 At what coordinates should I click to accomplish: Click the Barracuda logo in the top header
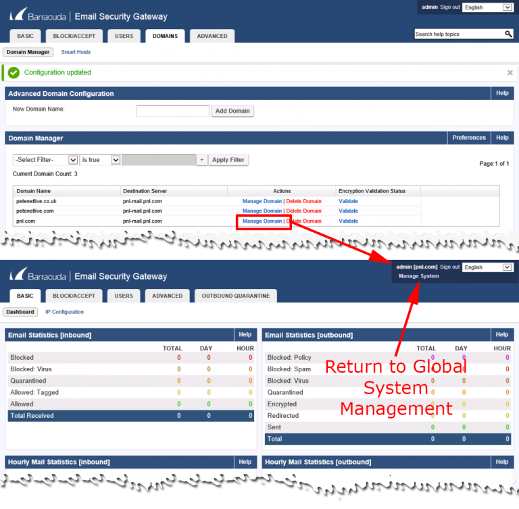[38, 16]
